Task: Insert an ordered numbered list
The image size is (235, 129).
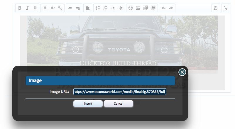Action: coord(105,8)
